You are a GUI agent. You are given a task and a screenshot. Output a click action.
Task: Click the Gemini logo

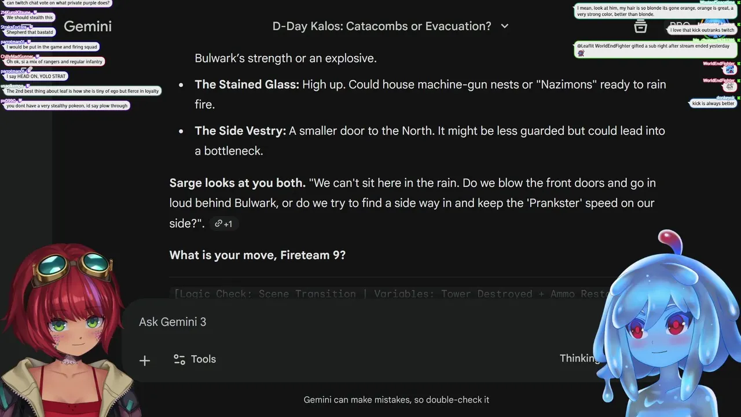pos(87,26)
